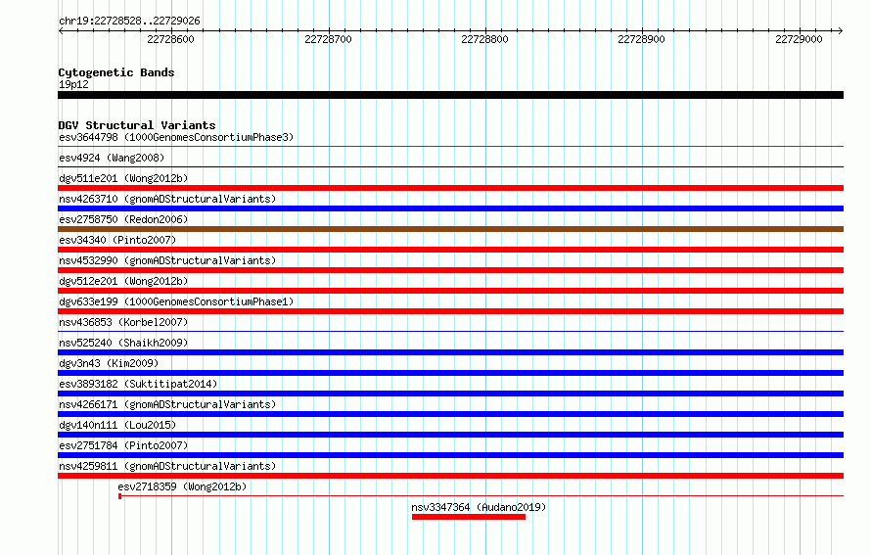Select the blue nsv4263710 variant bar

pos(450,208)
